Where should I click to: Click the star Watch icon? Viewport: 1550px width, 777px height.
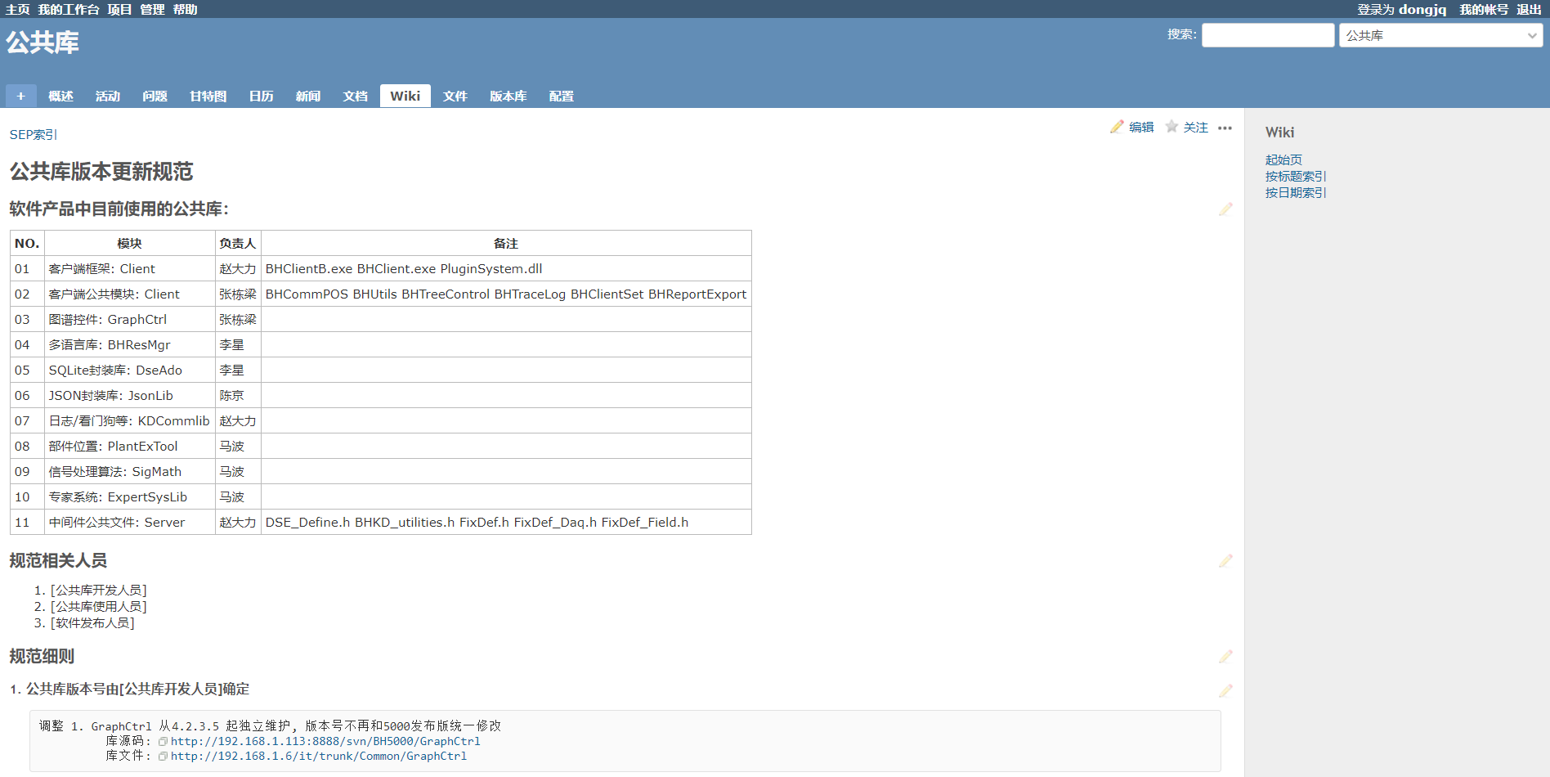coord(1171,127)
